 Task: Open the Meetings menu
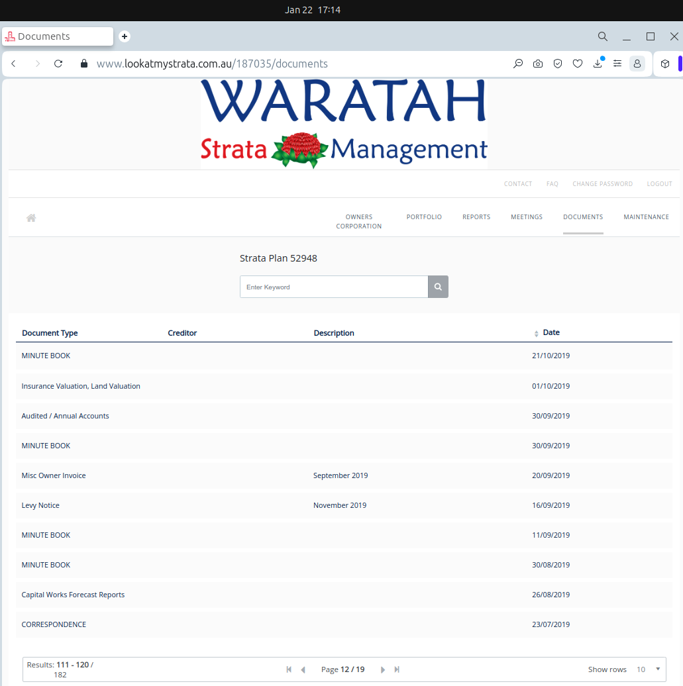(527, 217)
